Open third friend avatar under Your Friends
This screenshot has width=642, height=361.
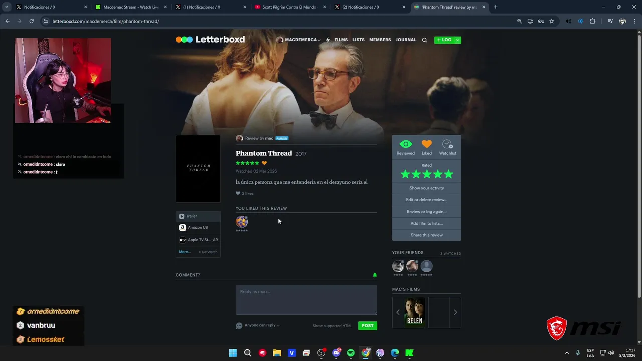426,266
